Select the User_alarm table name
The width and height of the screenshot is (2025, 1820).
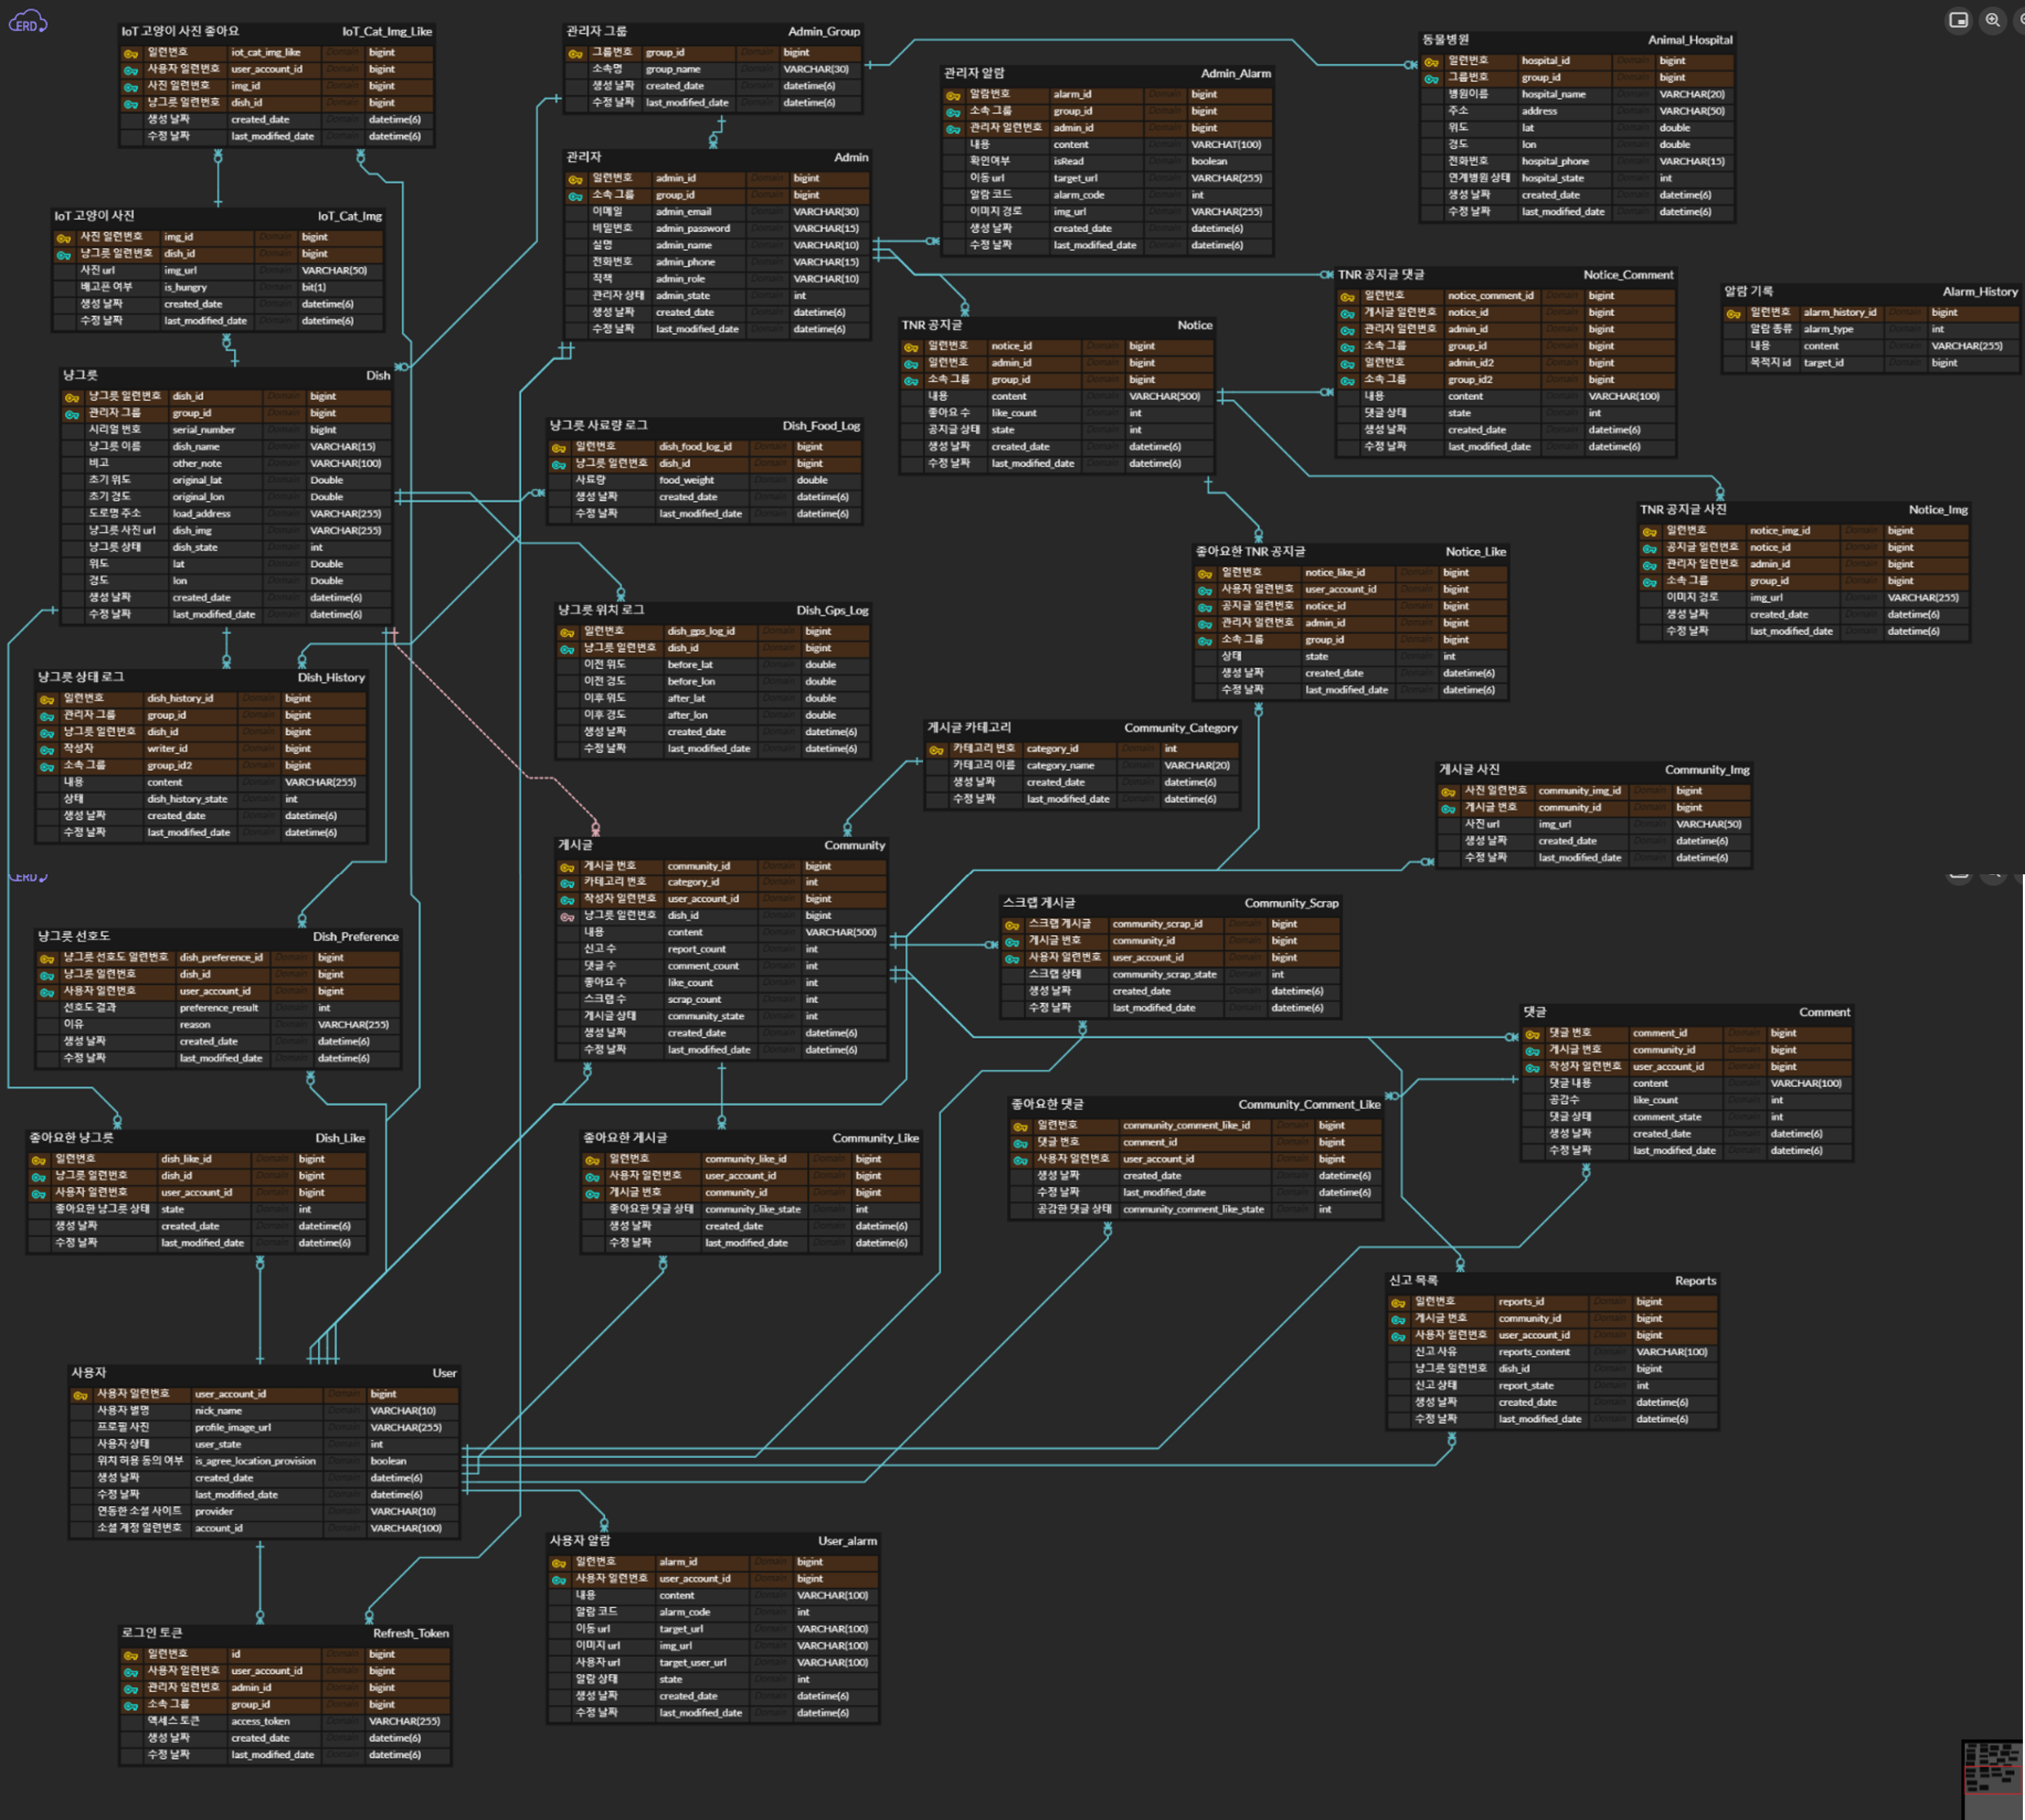click(847, 1541)
